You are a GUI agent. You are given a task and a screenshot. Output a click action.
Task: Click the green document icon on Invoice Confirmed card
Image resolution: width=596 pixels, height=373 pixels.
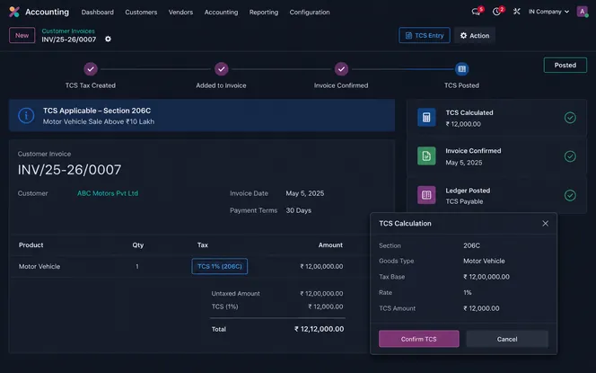click(x=426, y=155)
